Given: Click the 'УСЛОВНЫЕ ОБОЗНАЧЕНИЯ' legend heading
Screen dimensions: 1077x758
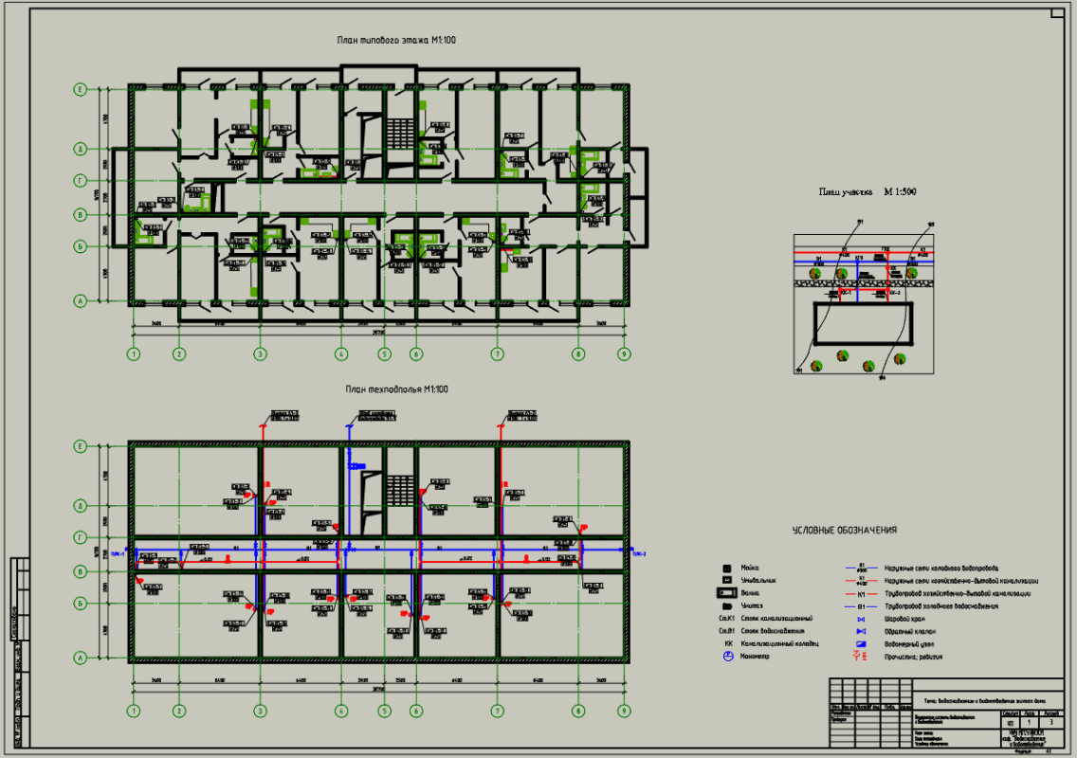Looking at the screenshot, I should (845, 531).
